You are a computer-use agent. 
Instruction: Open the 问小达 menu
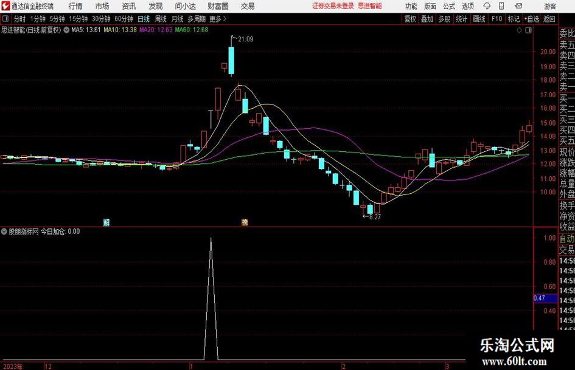pyautogui.click(x=185, y=6)
